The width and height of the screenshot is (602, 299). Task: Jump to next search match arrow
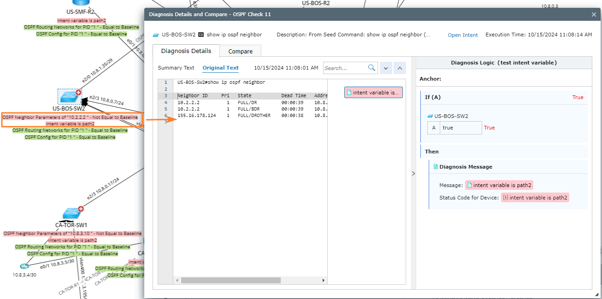[x=386, y=68]
